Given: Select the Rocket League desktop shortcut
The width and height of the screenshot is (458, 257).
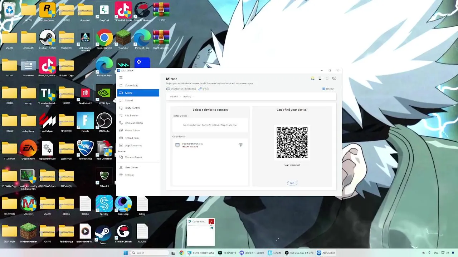Looking at the screenshot, I should coord(85,150).
